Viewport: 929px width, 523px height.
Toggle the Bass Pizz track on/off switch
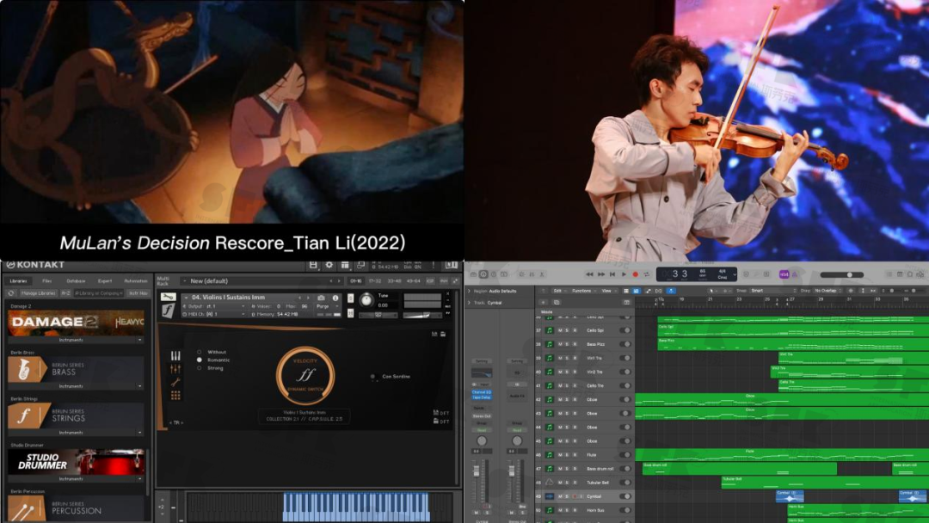click(x=625, y=344)
